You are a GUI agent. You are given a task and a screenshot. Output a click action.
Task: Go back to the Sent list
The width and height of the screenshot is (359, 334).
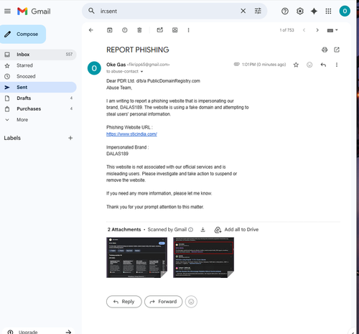91,30
